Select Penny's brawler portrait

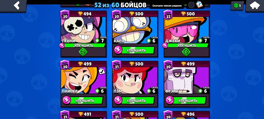click(x=83, y=30)
